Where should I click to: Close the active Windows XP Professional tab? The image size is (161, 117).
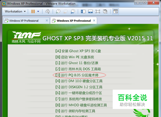click(94, 21)
